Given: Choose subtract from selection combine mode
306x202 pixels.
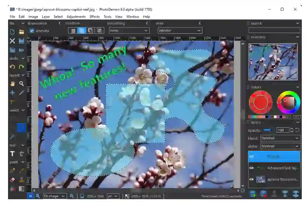Looking at the screenshot, I should [90, 31].
